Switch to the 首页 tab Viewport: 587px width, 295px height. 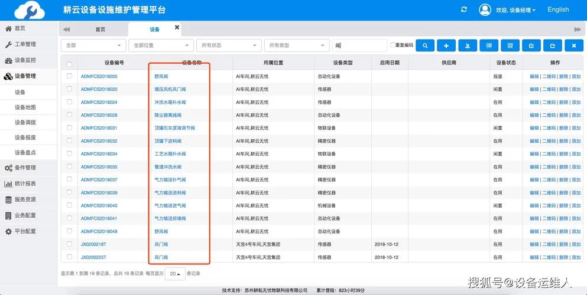[100, 29]
